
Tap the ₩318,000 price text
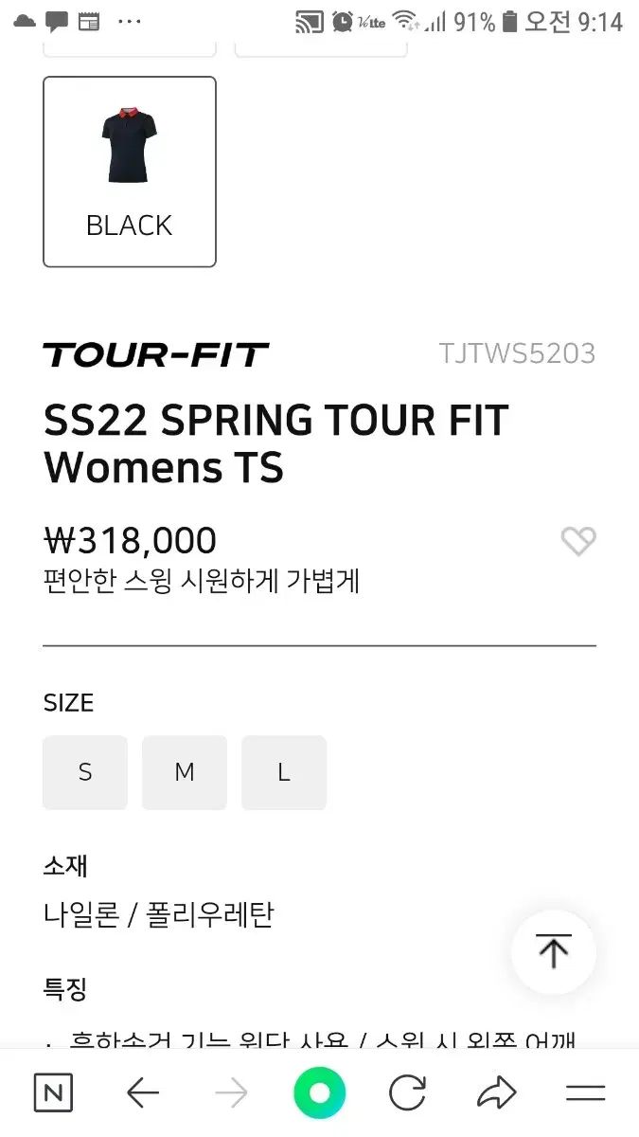[131, 541]
